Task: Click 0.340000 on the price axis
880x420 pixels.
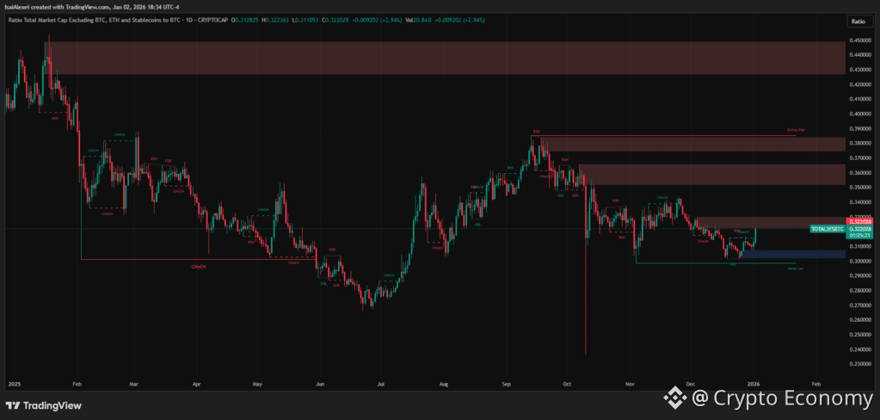Action: coord(860,202)
